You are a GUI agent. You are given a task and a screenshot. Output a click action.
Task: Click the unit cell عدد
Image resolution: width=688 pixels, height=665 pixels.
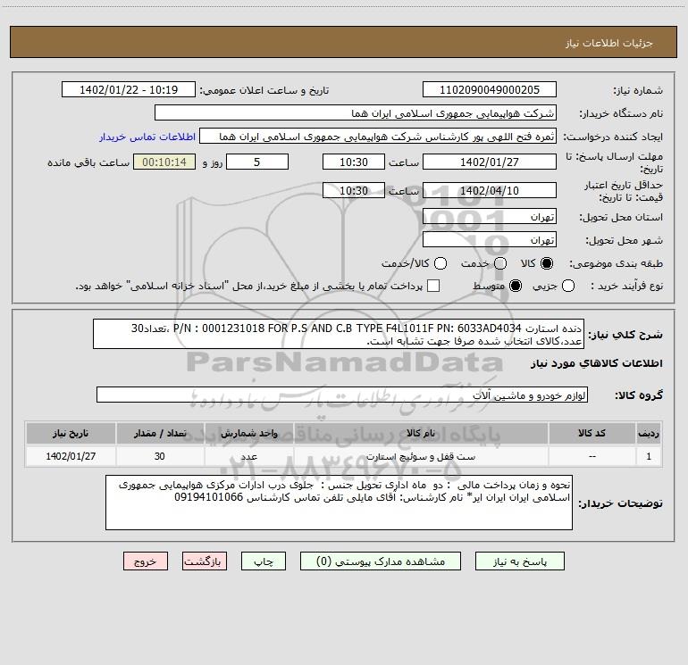tap(248, 456)
